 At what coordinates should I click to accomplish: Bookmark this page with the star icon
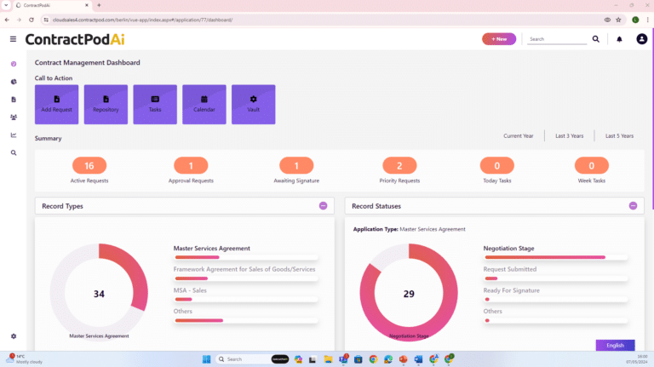pos(618,20)
